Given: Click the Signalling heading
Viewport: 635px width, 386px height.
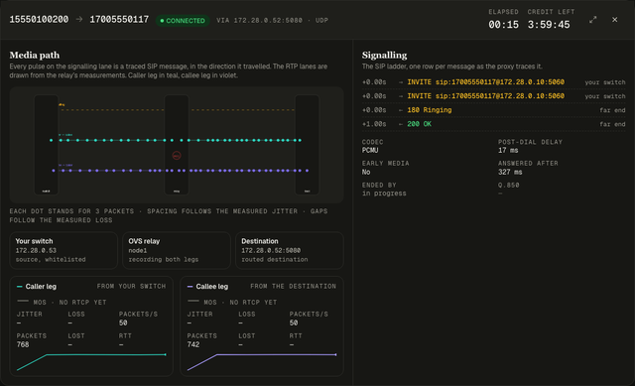Looking at the screenshot, I should tap(384, 56).
